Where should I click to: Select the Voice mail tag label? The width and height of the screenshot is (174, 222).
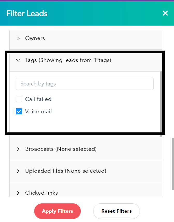[x=38, y=112]
